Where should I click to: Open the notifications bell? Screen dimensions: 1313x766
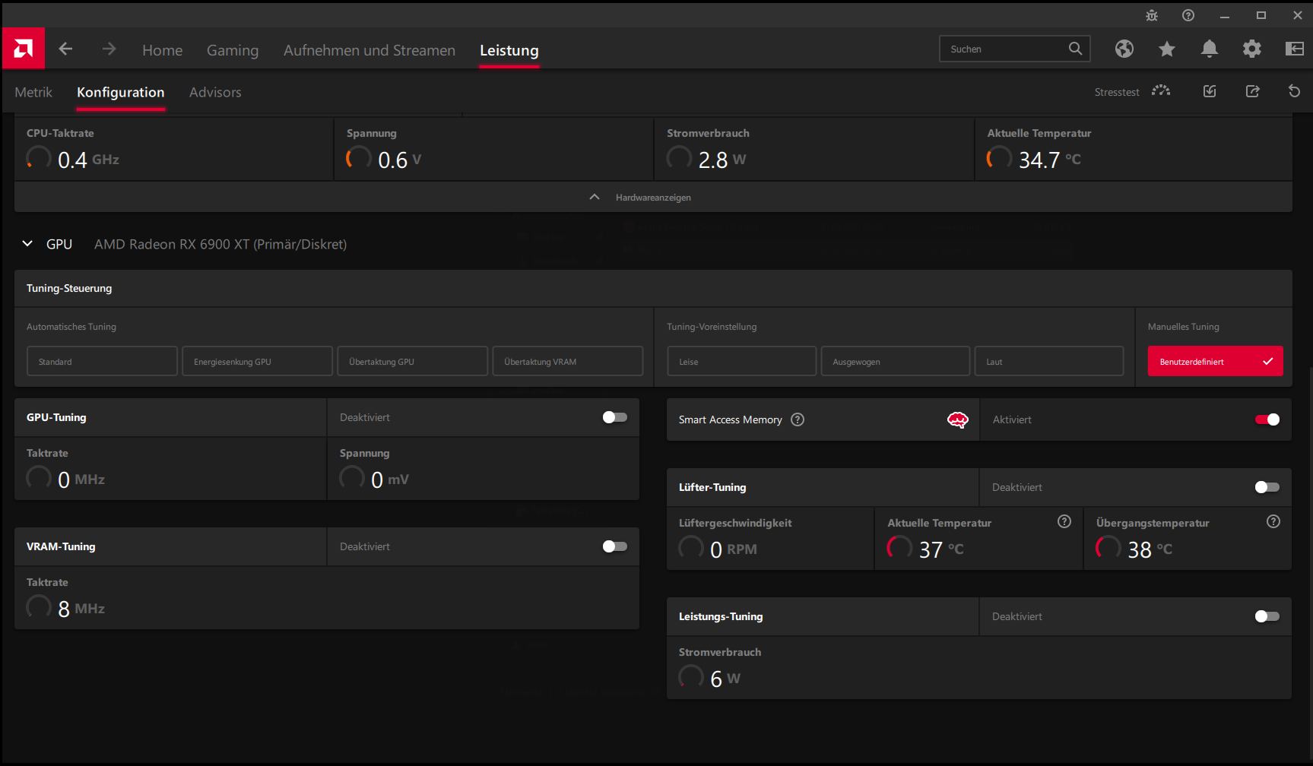[1210, 49]
